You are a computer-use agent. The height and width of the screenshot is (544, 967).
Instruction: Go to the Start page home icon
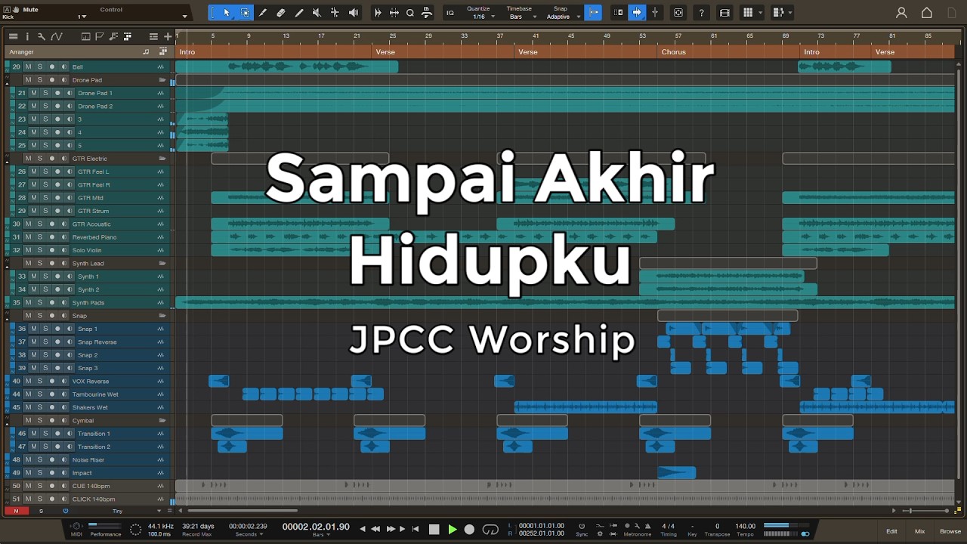coord(927,13)
